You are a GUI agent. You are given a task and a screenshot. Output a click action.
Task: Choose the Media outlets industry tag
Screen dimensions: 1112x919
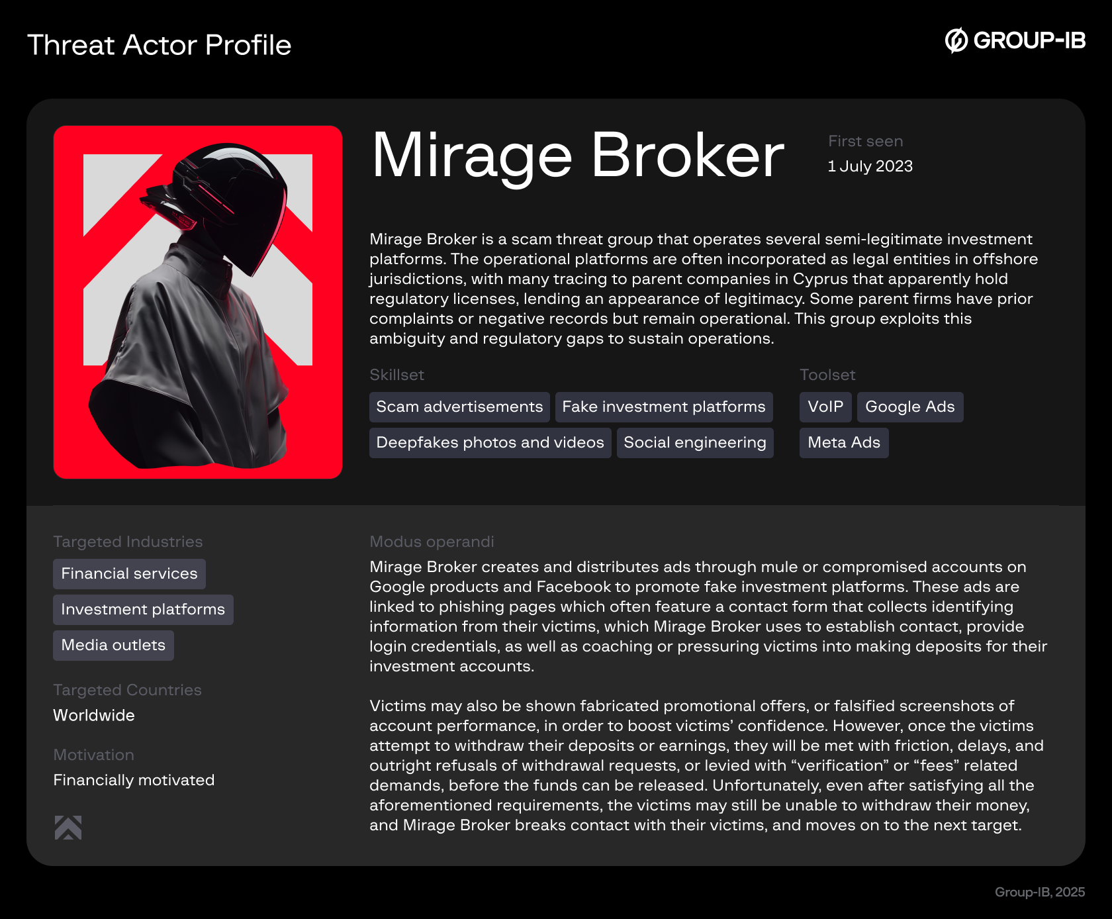(x=113, y=645)
